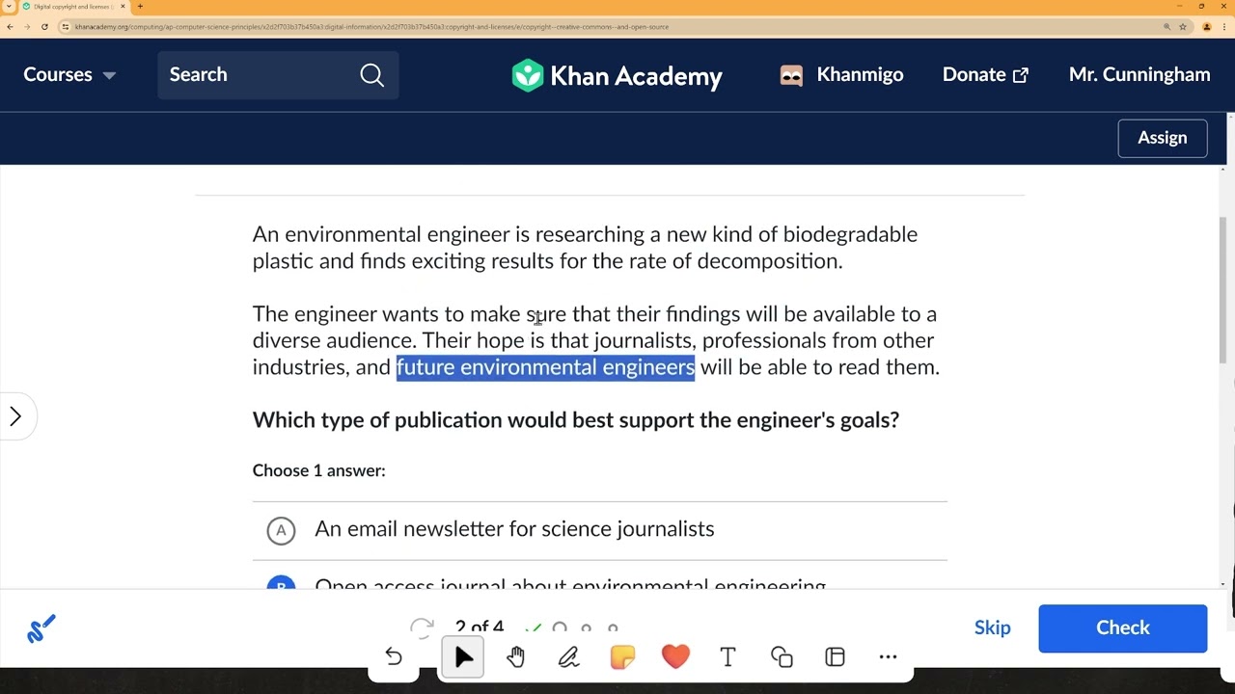Open Khanmigo assistant
The height and width of the screenshot is (694, 1235).
point(841,75)
